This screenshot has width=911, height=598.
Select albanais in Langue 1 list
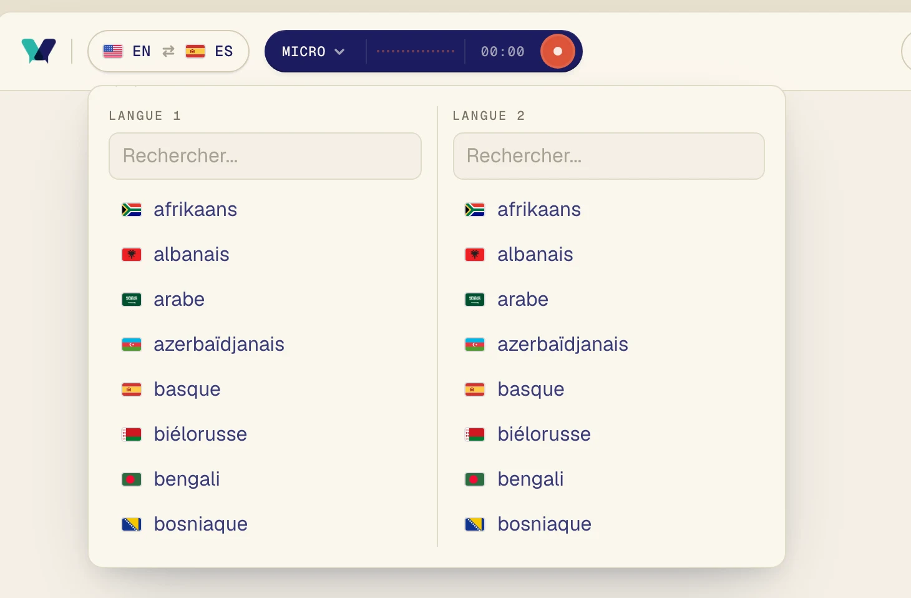click(x=265, y=255)
